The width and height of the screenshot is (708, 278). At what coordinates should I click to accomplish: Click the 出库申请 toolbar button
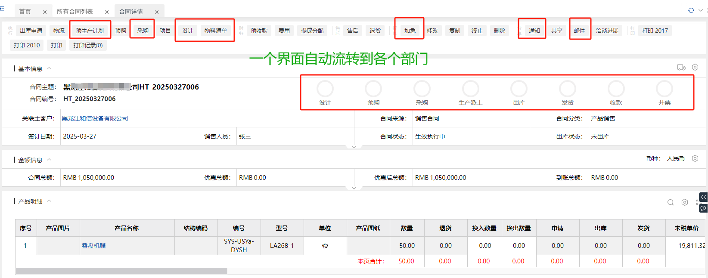[x=31, y=31]
